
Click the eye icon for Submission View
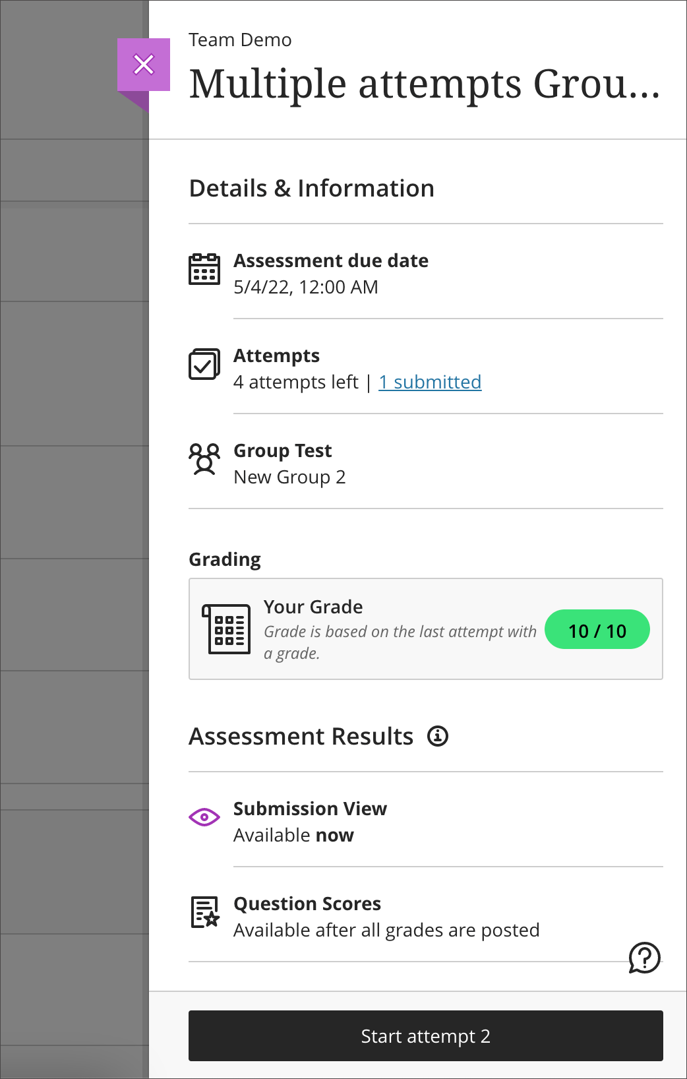coord(204,817)
